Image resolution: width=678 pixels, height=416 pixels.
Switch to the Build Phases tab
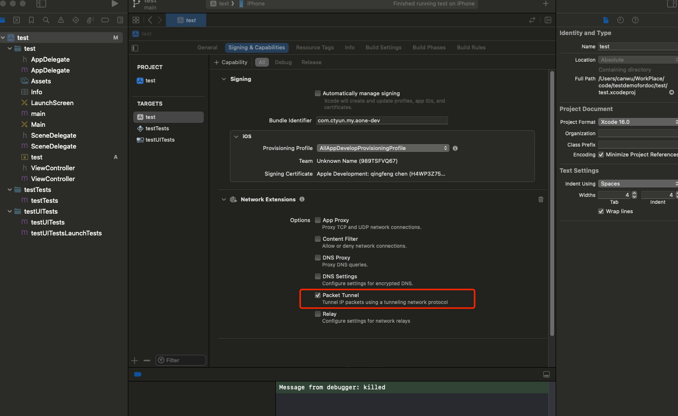point(429,47)
